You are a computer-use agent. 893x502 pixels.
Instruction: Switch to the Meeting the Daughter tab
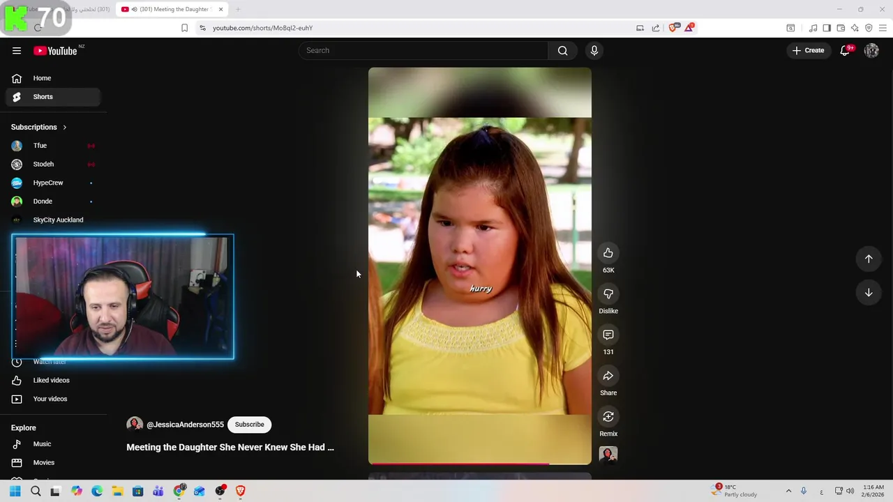click(172, 9)
